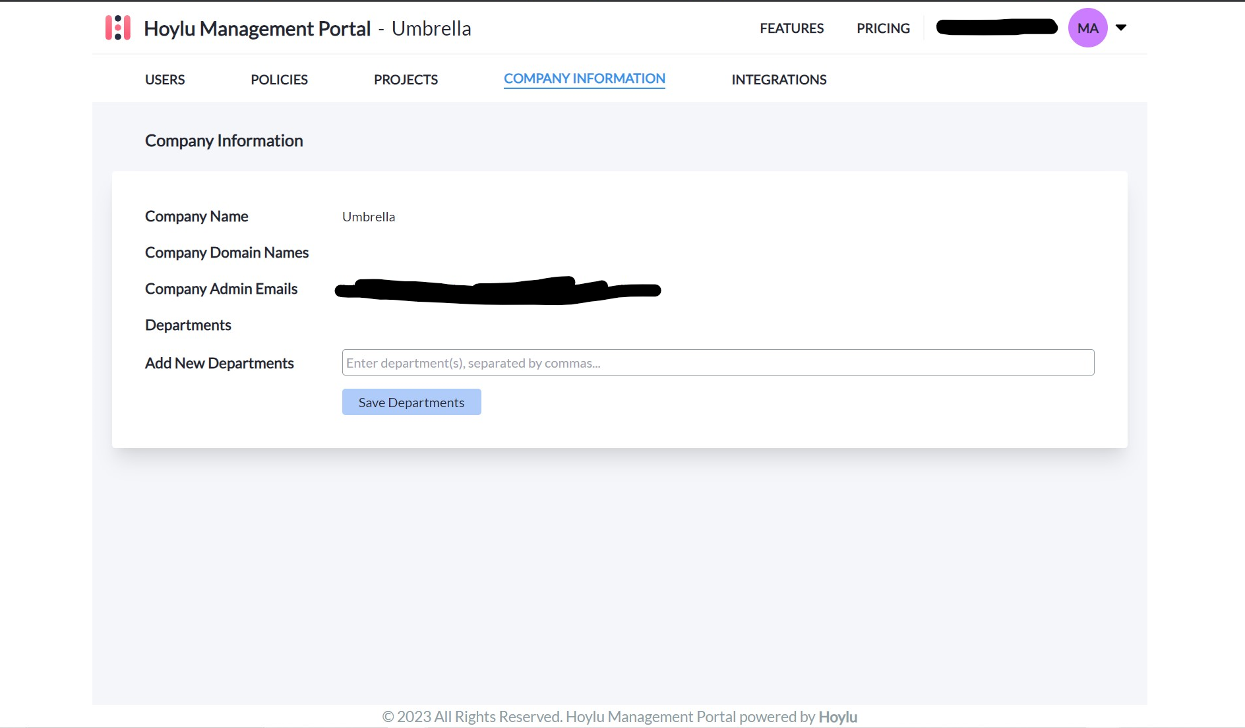Click the Company Information page heading
Viewport: 1245px width, 728px height.
click(x=224, y=141)
